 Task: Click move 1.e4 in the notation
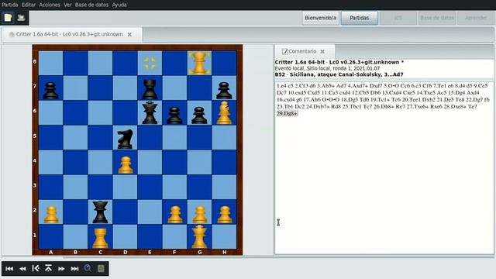point(281,86)
